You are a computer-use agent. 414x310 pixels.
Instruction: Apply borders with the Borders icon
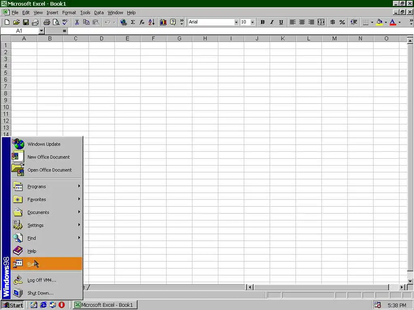[365, 22]
